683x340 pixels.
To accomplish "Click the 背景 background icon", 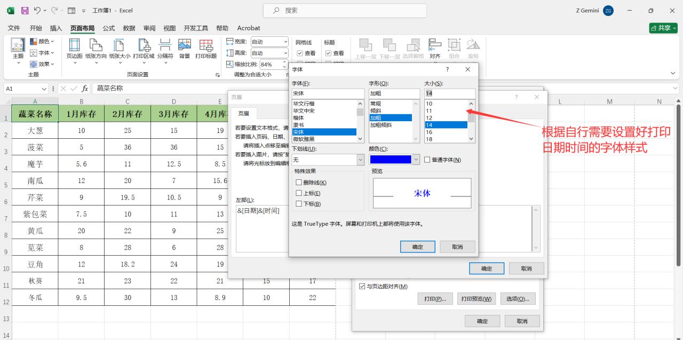I will pyautogui.click(x=185, y=45).
